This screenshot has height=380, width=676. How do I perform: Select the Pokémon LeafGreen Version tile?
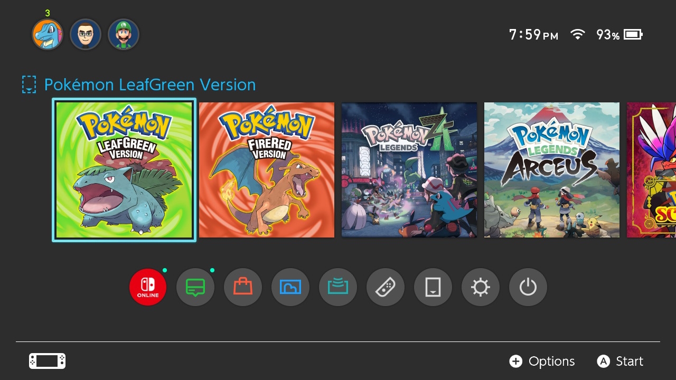click(x=124, y=170)
